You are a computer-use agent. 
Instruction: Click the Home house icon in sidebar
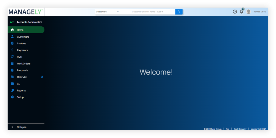12,30
